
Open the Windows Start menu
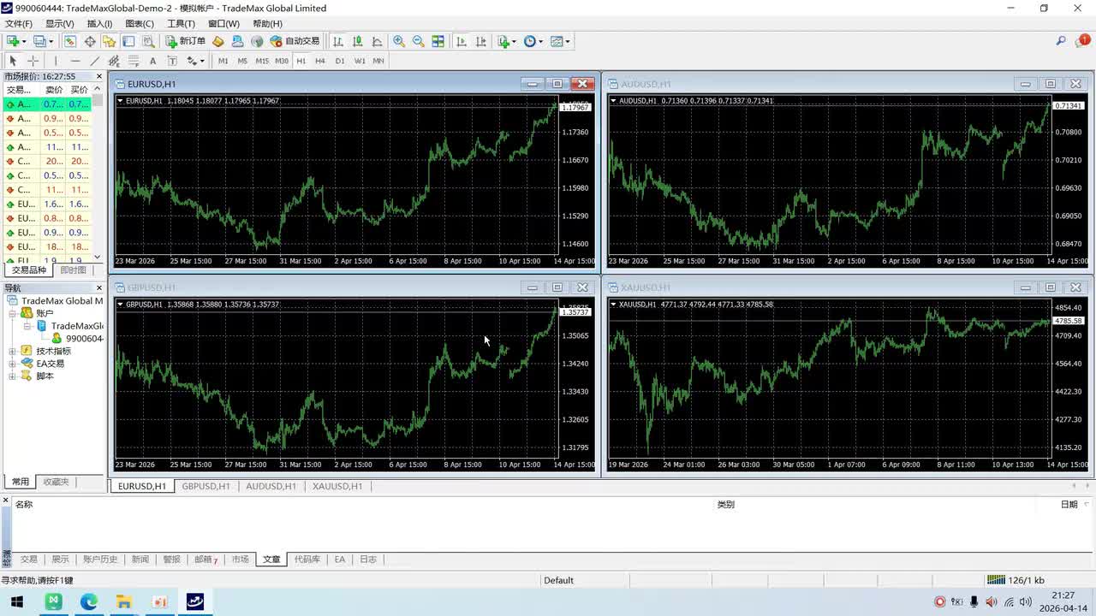pyautogui.click(x=17, y=602)
